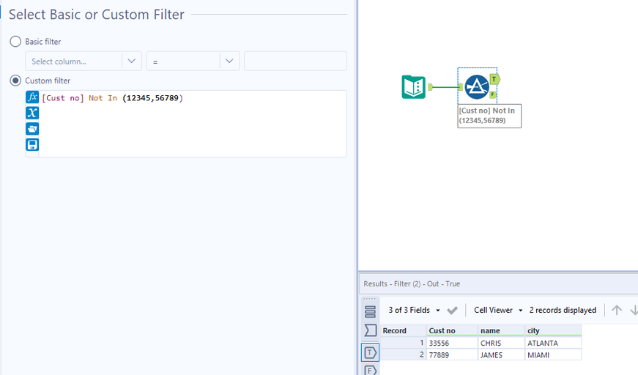The width and height of the screenshot is (638, 375).
Task: Click the Results - Filter (2) - Out - True title
Action: click(x=412, y=283)
